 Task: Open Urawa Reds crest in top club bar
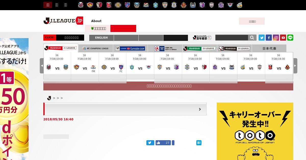(109, 5)
